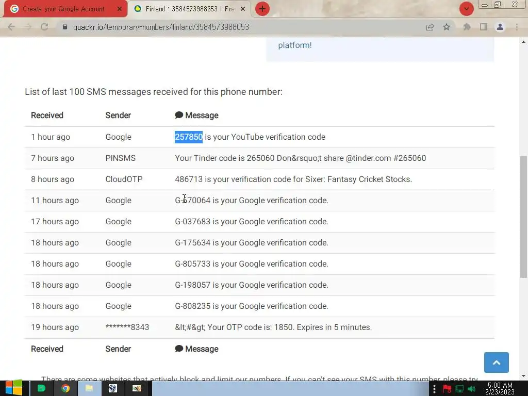This screenshot has width=528, height=396.
Task: Open the Windows Start button
Action: coord(14,388)
